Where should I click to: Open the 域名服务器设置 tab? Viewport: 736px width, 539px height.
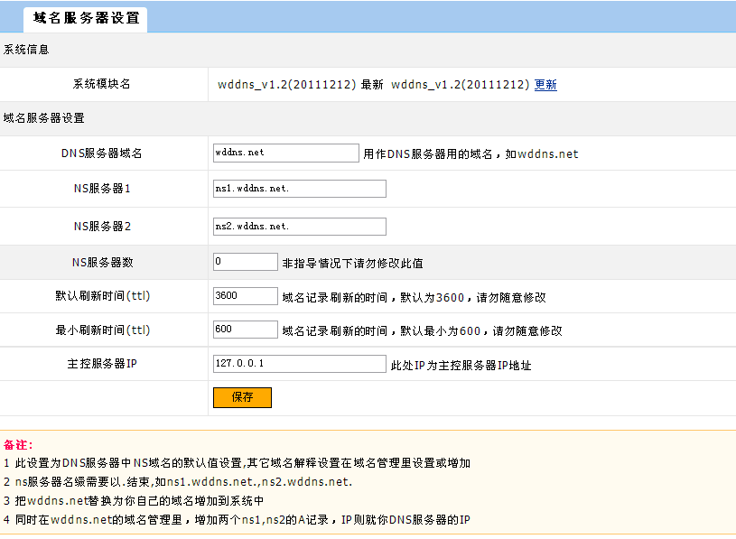(x=86, y=18)
